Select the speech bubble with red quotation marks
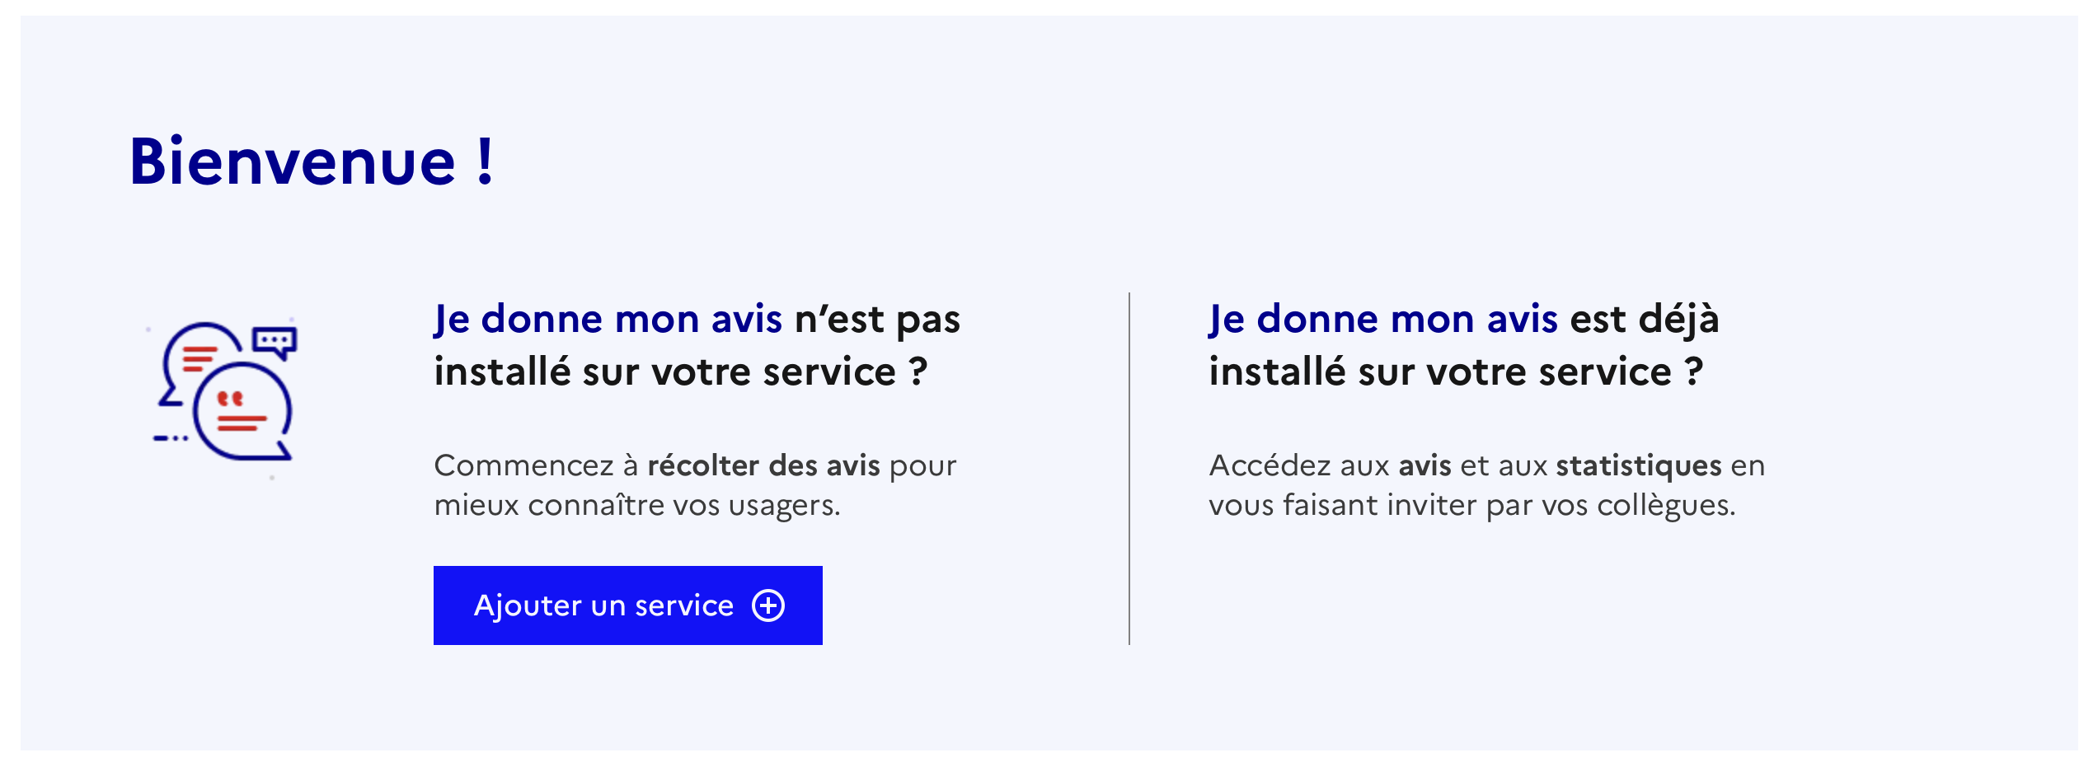 [x=242, y=412]
